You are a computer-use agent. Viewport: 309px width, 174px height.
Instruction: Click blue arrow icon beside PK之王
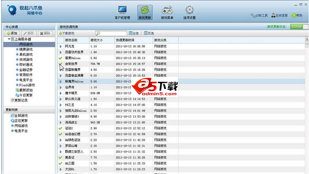coord(61,105)
